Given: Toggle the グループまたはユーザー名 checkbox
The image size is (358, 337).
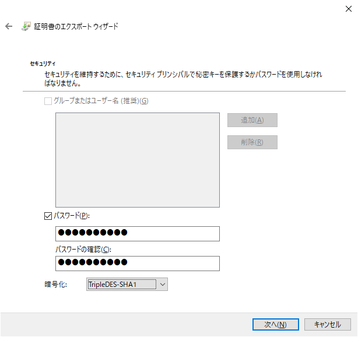Looking at the screenshot, I should 48,101.
